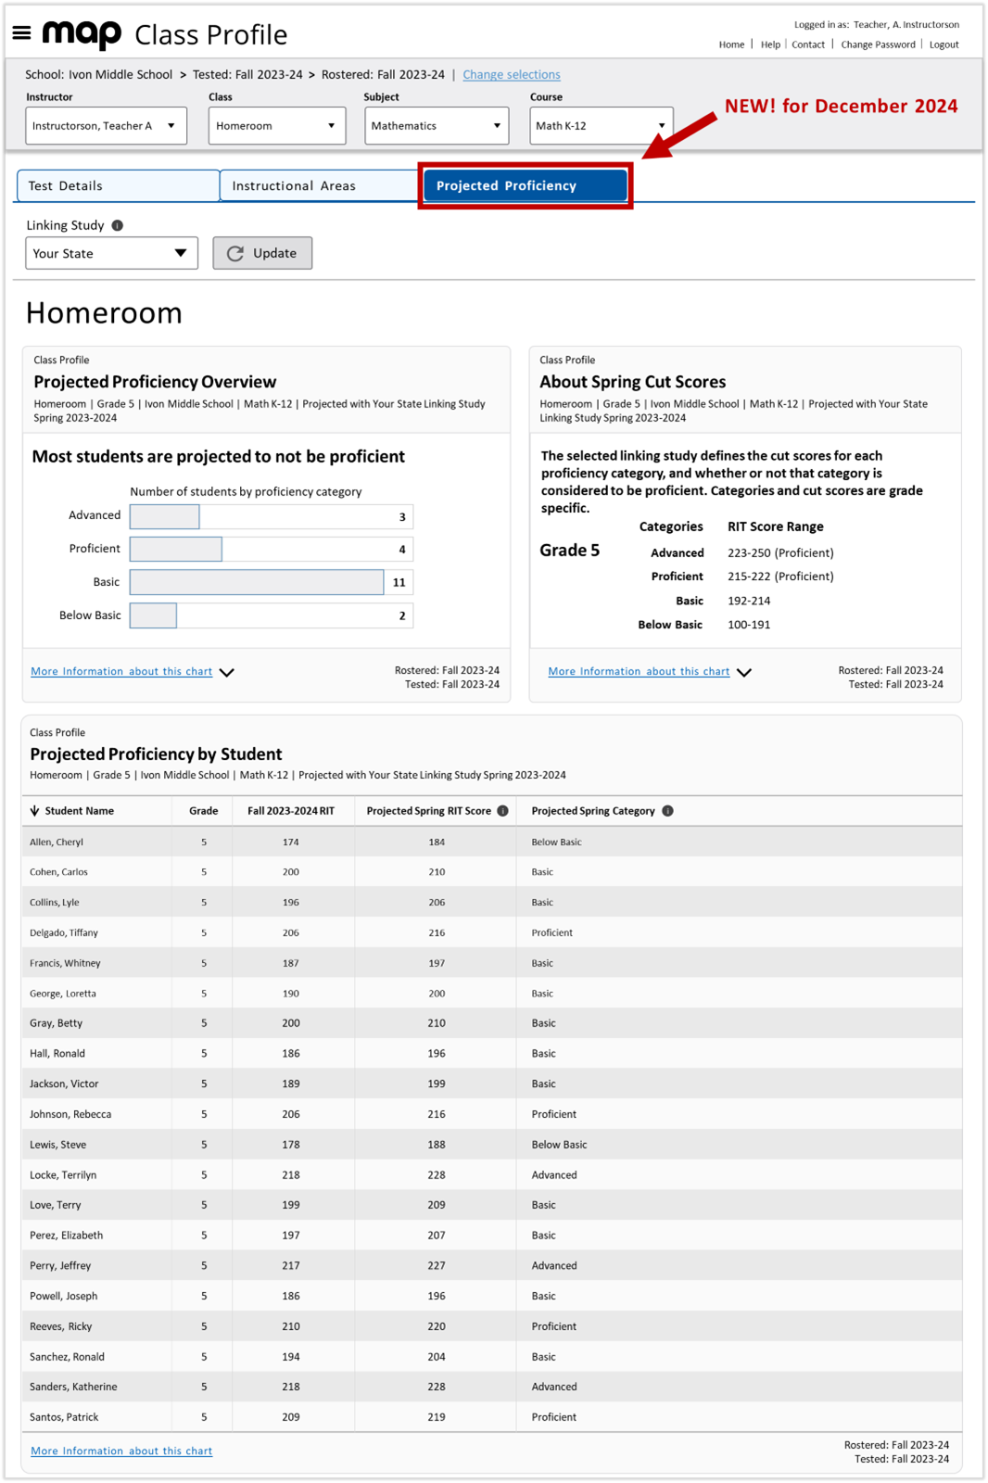Open the Course Math K-12 dropdown
The height and width of the screenshot is (1483, 988).
600,125
